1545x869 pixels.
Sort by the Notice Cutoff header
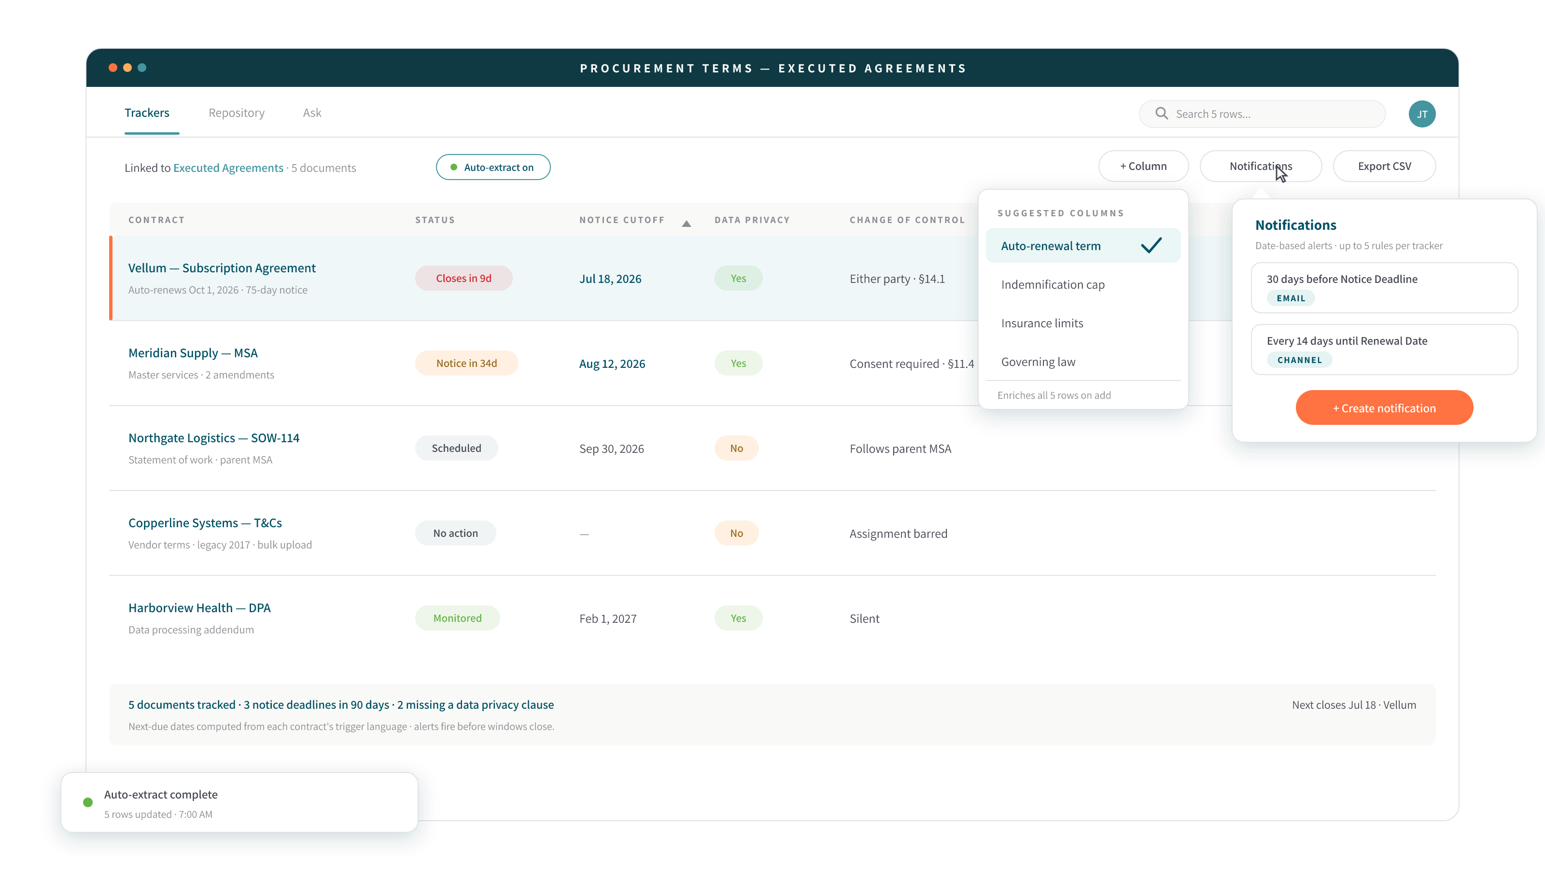click(622, 220)
